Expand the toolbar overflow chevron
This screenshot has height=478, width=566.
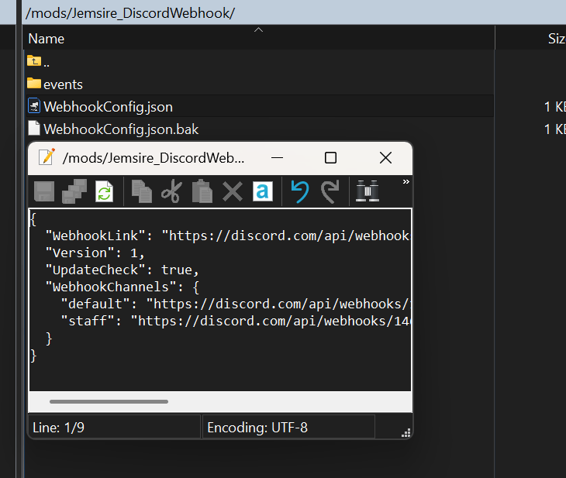click(x=405, y=182)
